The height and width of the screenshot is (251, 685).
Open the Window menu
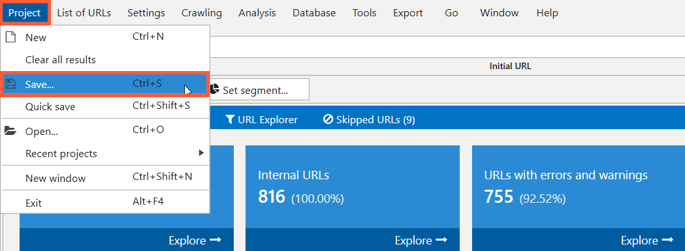pyautogui.click(x=500, y=13)
